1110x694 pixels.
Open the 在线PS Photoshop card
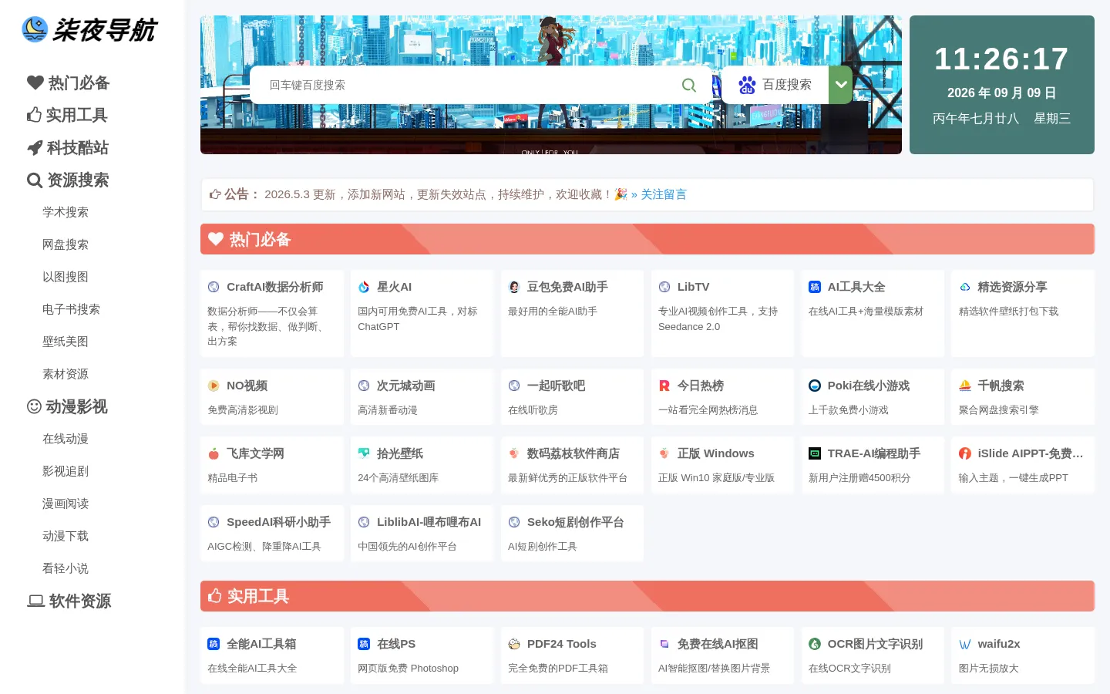(422, 655)
